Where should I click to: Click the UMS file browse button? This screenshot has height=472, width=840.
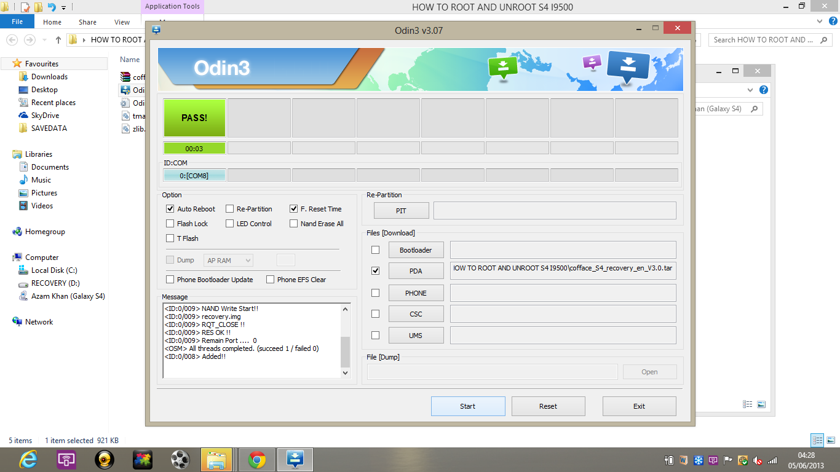tap(416, 336)
